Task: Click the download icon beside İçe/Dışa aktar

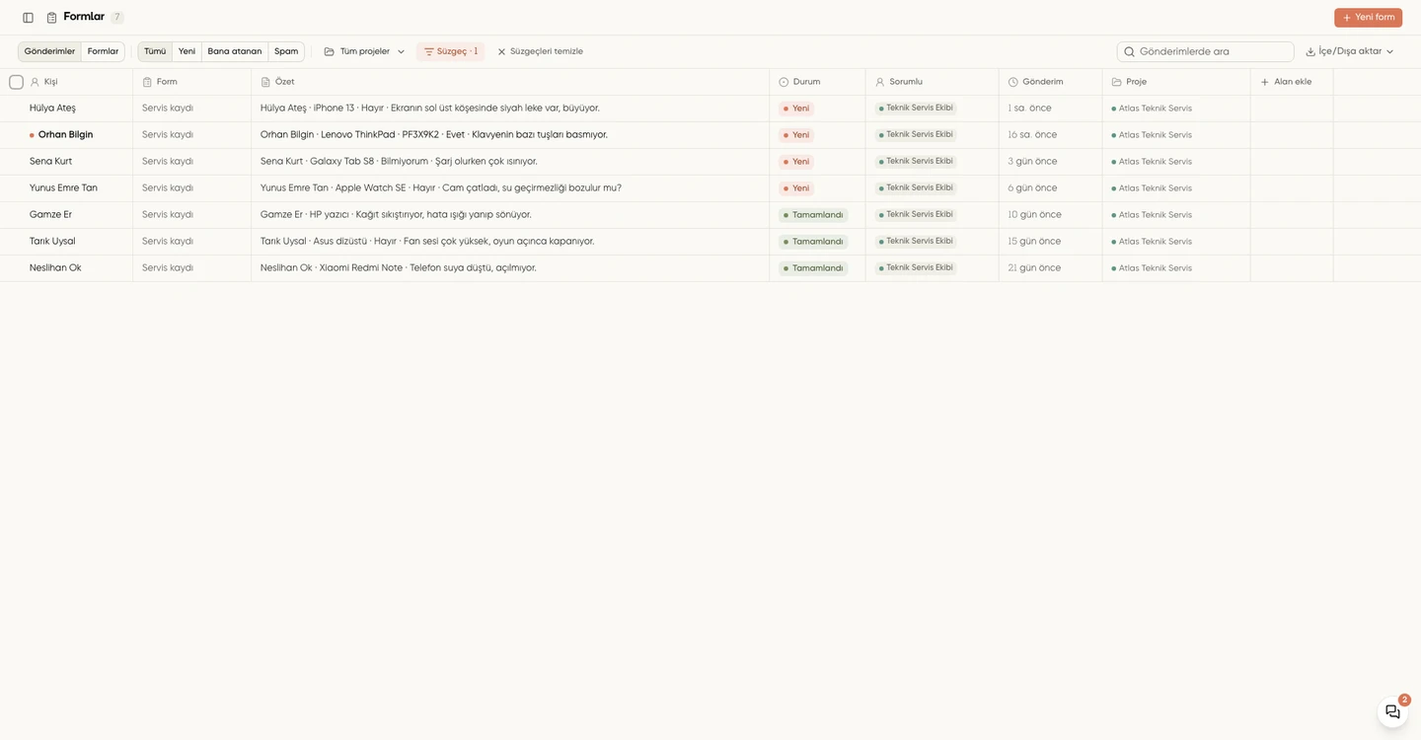Action: [1310, 51]
